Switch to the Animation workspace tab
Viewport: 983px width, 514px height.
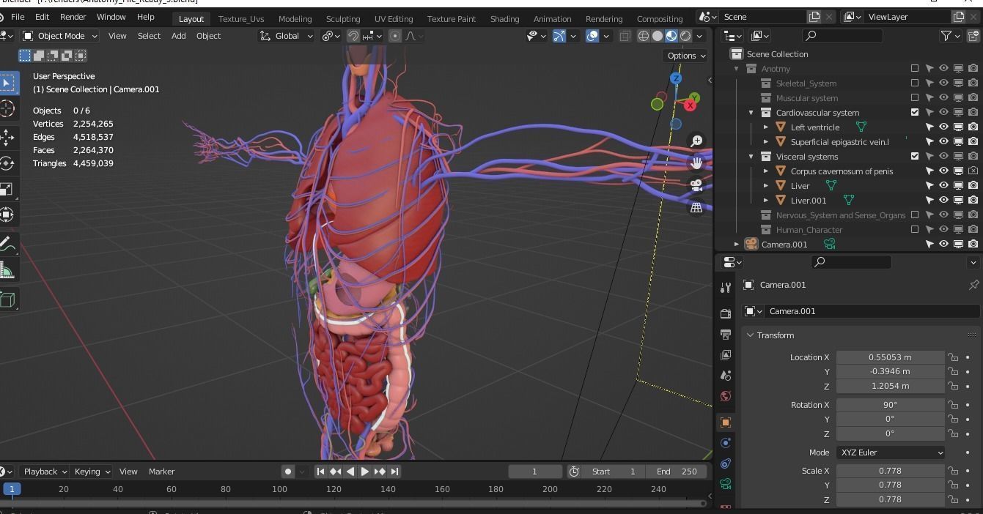click(552, 18)
